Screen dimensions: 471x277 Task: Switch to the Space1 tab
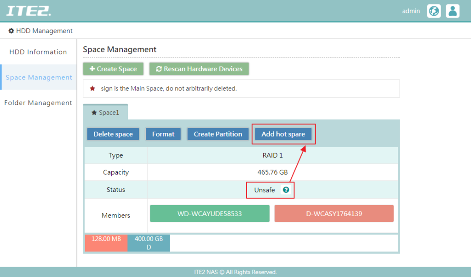click(x=107, y=111)
